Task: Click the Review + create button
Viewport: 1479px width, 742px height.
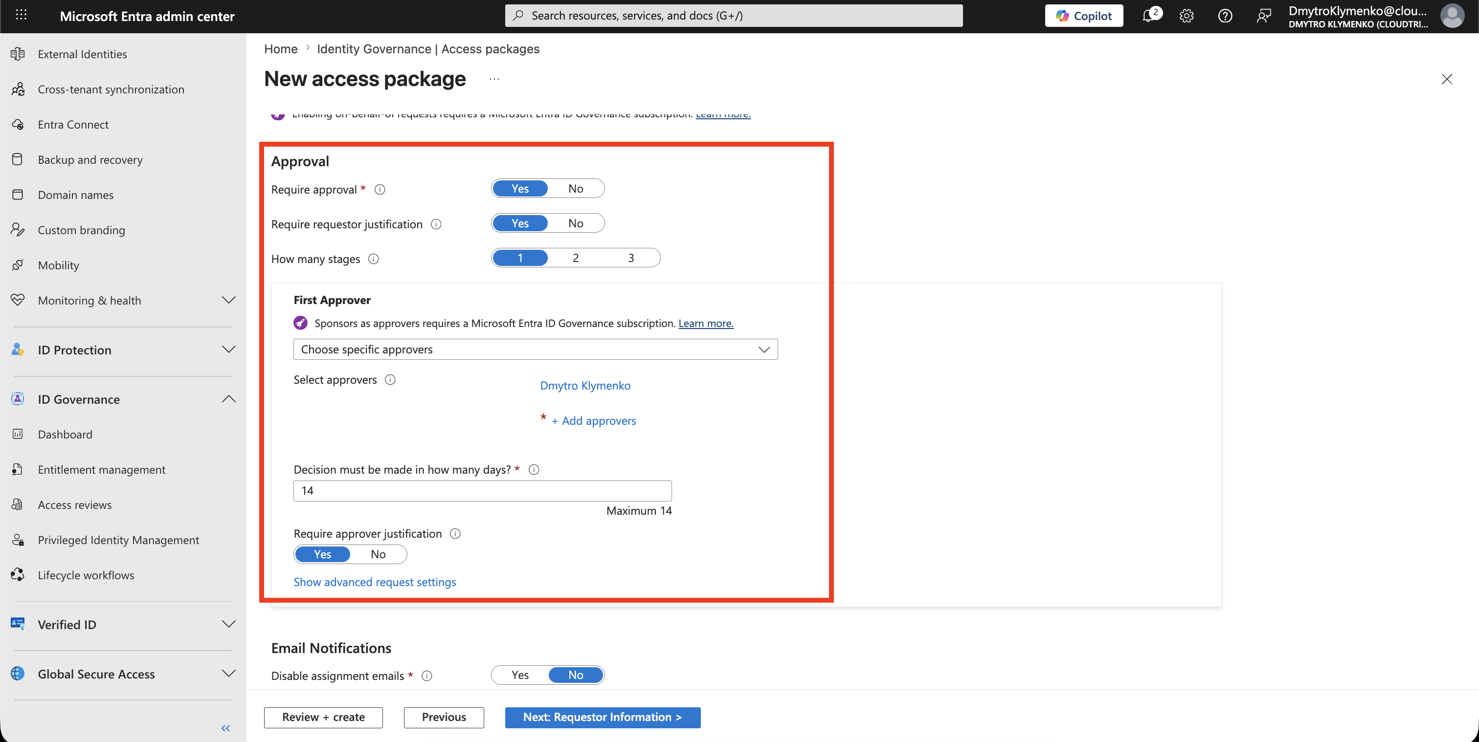Action: (323, 718)
